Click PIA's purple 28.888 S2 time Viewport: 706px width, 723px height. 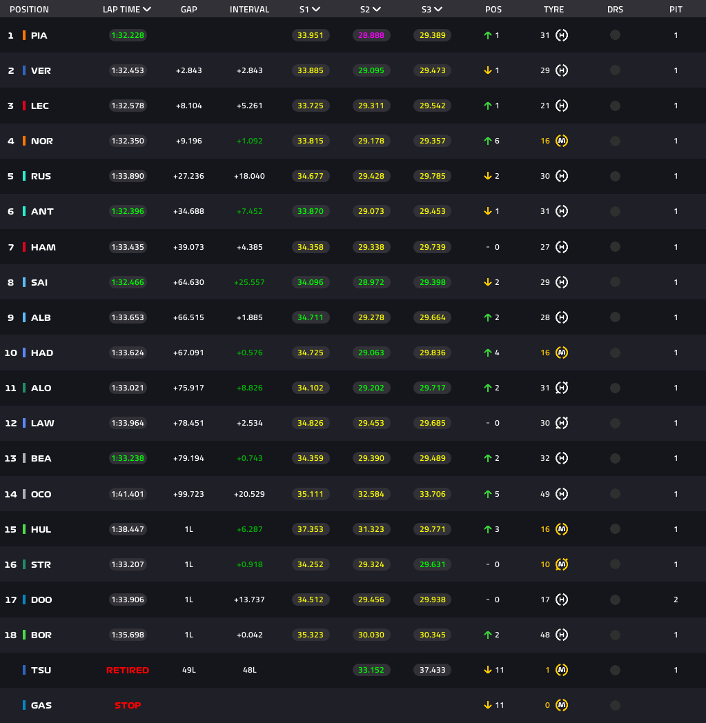(371, 35)
